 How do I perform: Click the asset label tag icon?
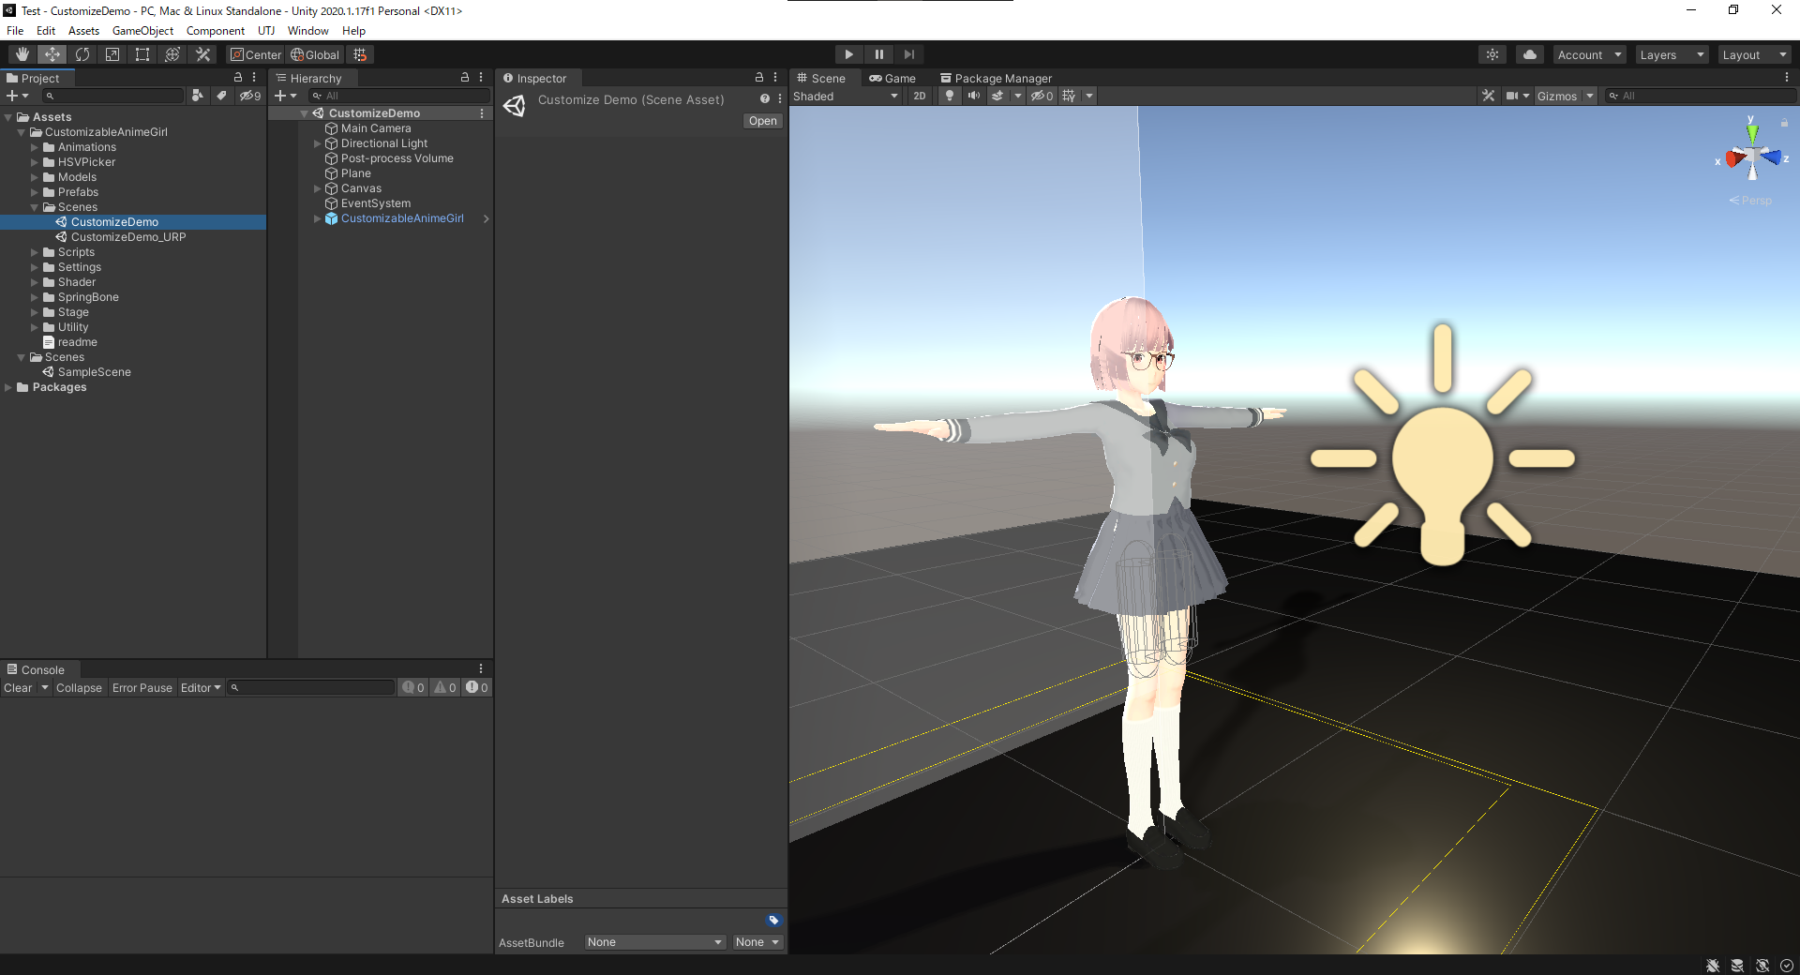(773, 921)
